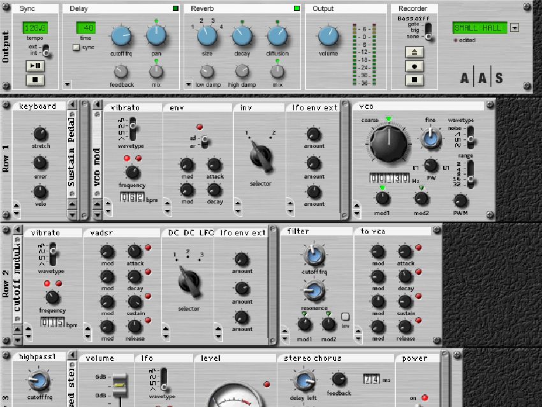Collapse the Delay panel with its corner arrow
Screen dimensions: 542x407
click(x=67, y=84)
